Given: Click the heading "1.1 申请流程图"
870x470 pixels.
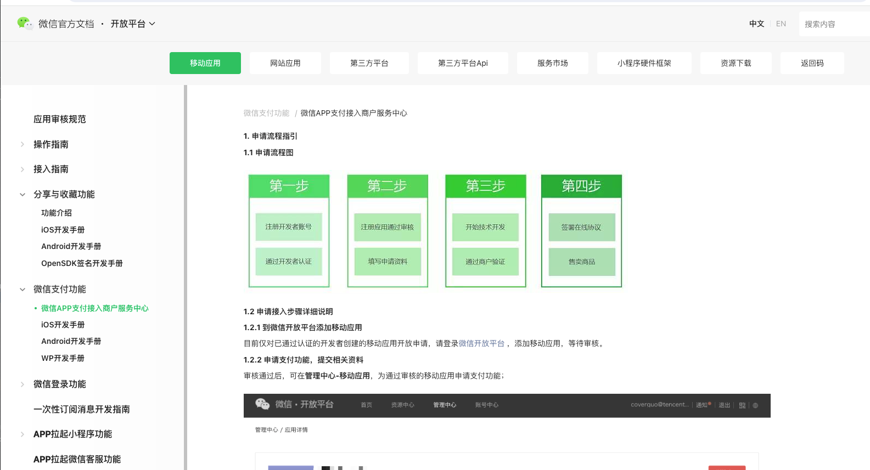Looking at the screenshot, I should click(268, 152).
